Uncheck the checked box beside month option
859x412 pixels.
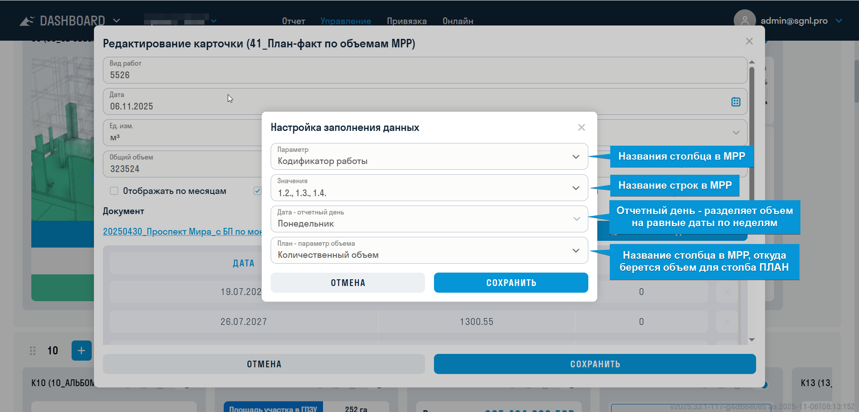(x=257, y=191)
